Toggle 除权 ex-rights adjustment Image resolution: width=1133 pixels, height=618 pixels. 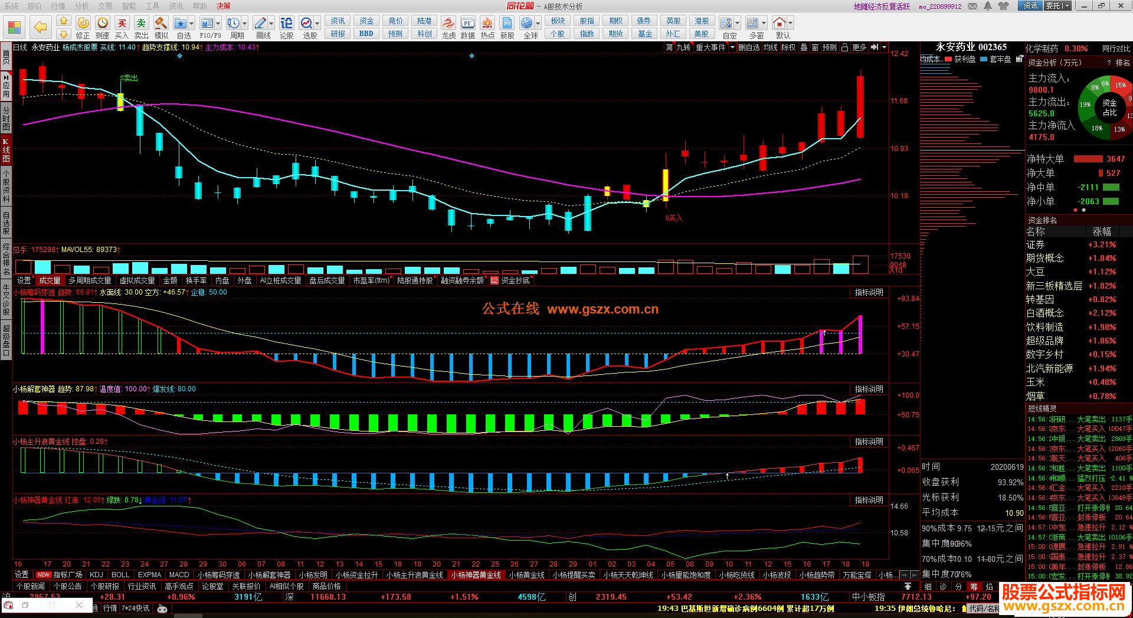(788, 47)
